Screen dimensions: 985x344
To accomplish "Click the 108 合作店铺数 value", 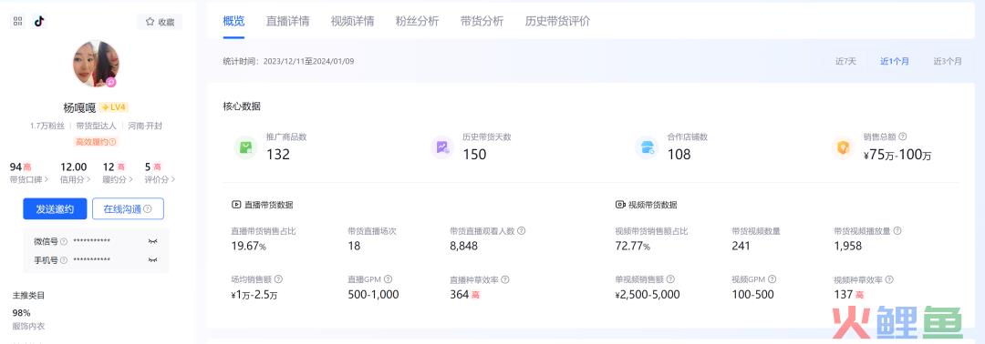I will (x=679, y=154).
